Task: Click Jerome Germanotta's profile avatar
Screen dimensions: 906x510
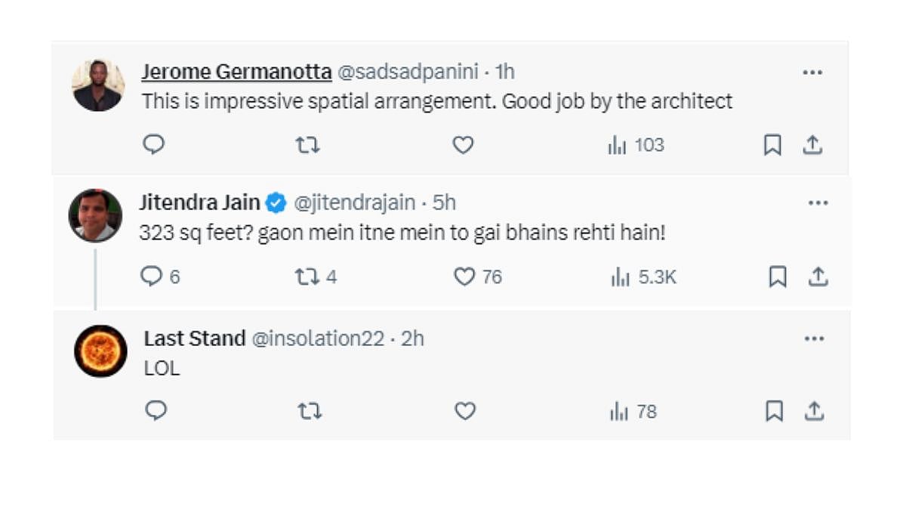Action: pos(98,85)
